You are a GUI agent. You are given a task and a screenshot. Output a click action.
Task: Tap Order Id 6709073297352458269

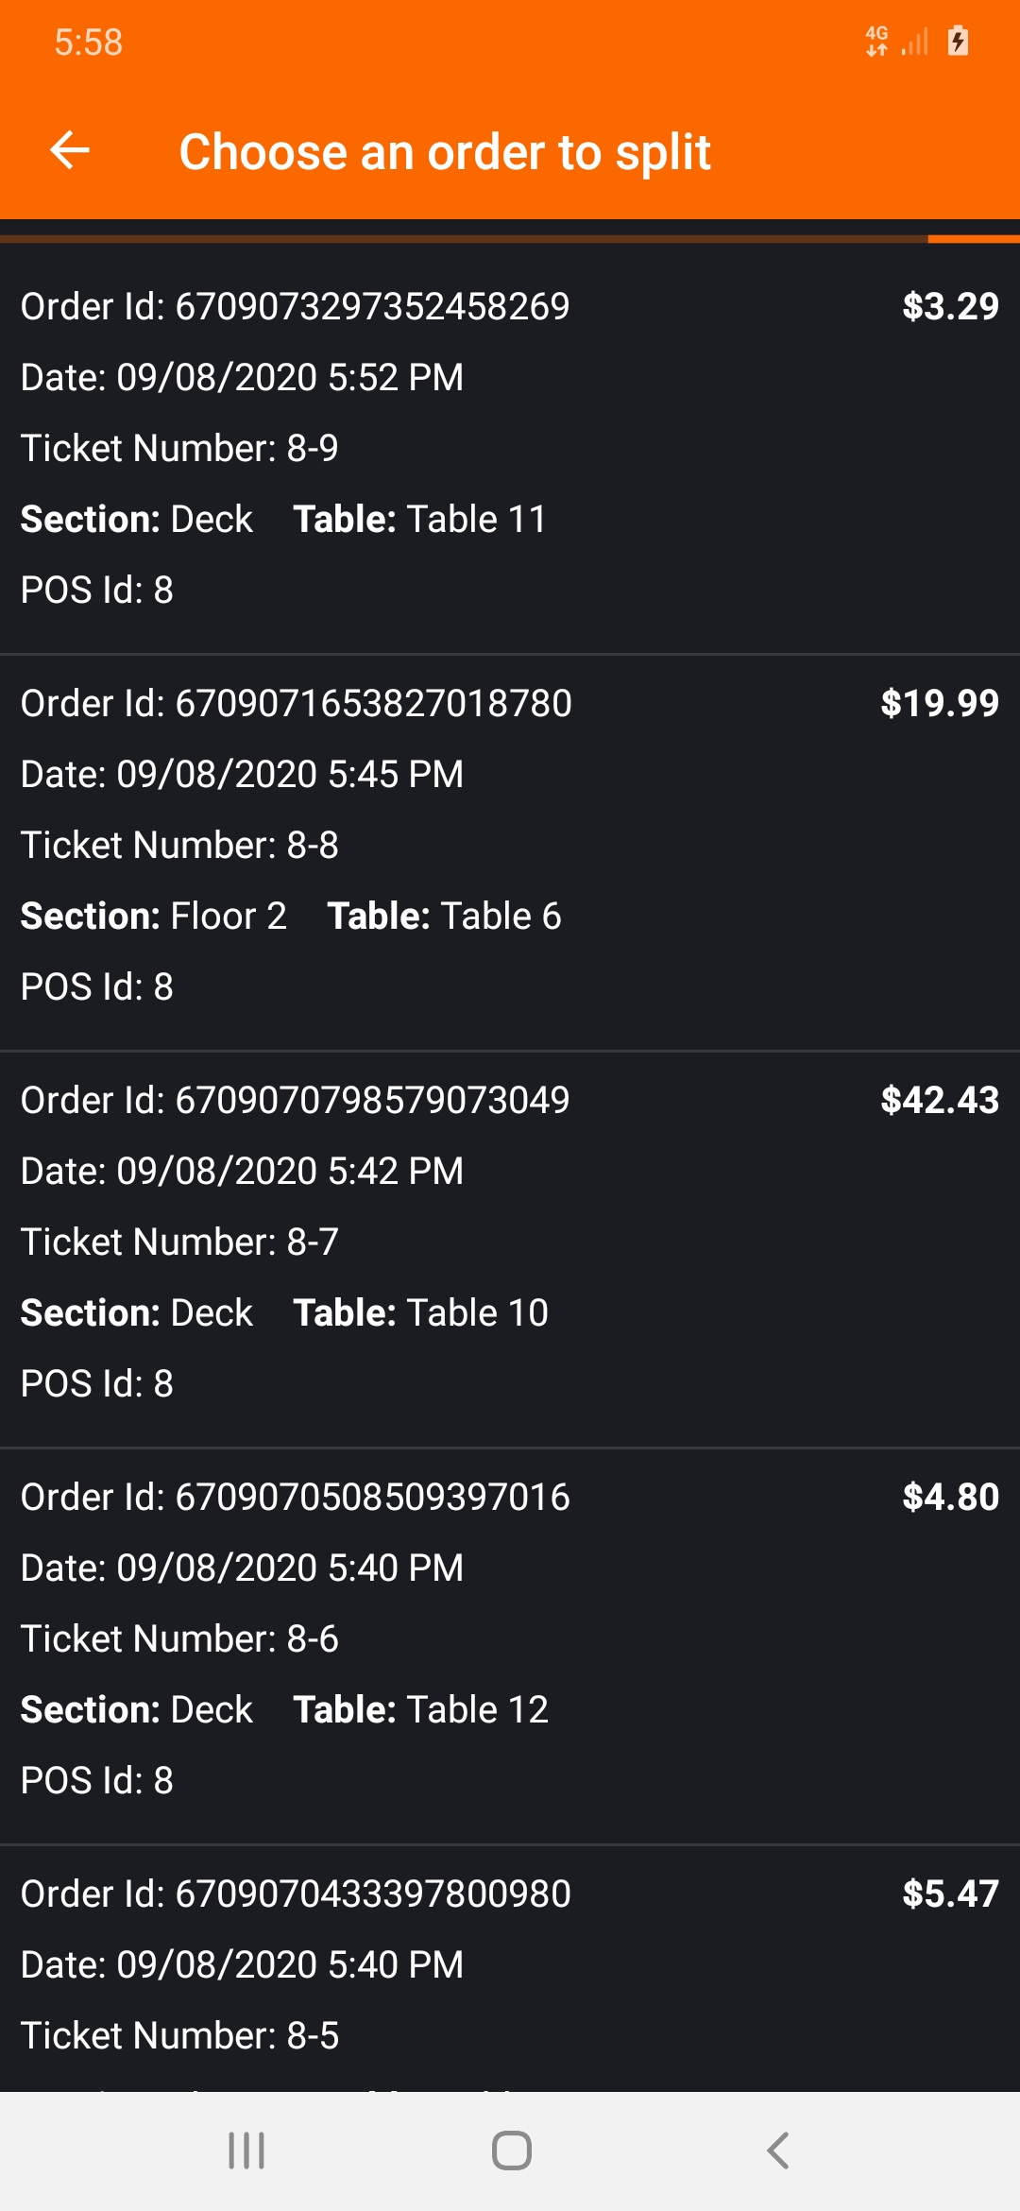click(x=295, y=306)
